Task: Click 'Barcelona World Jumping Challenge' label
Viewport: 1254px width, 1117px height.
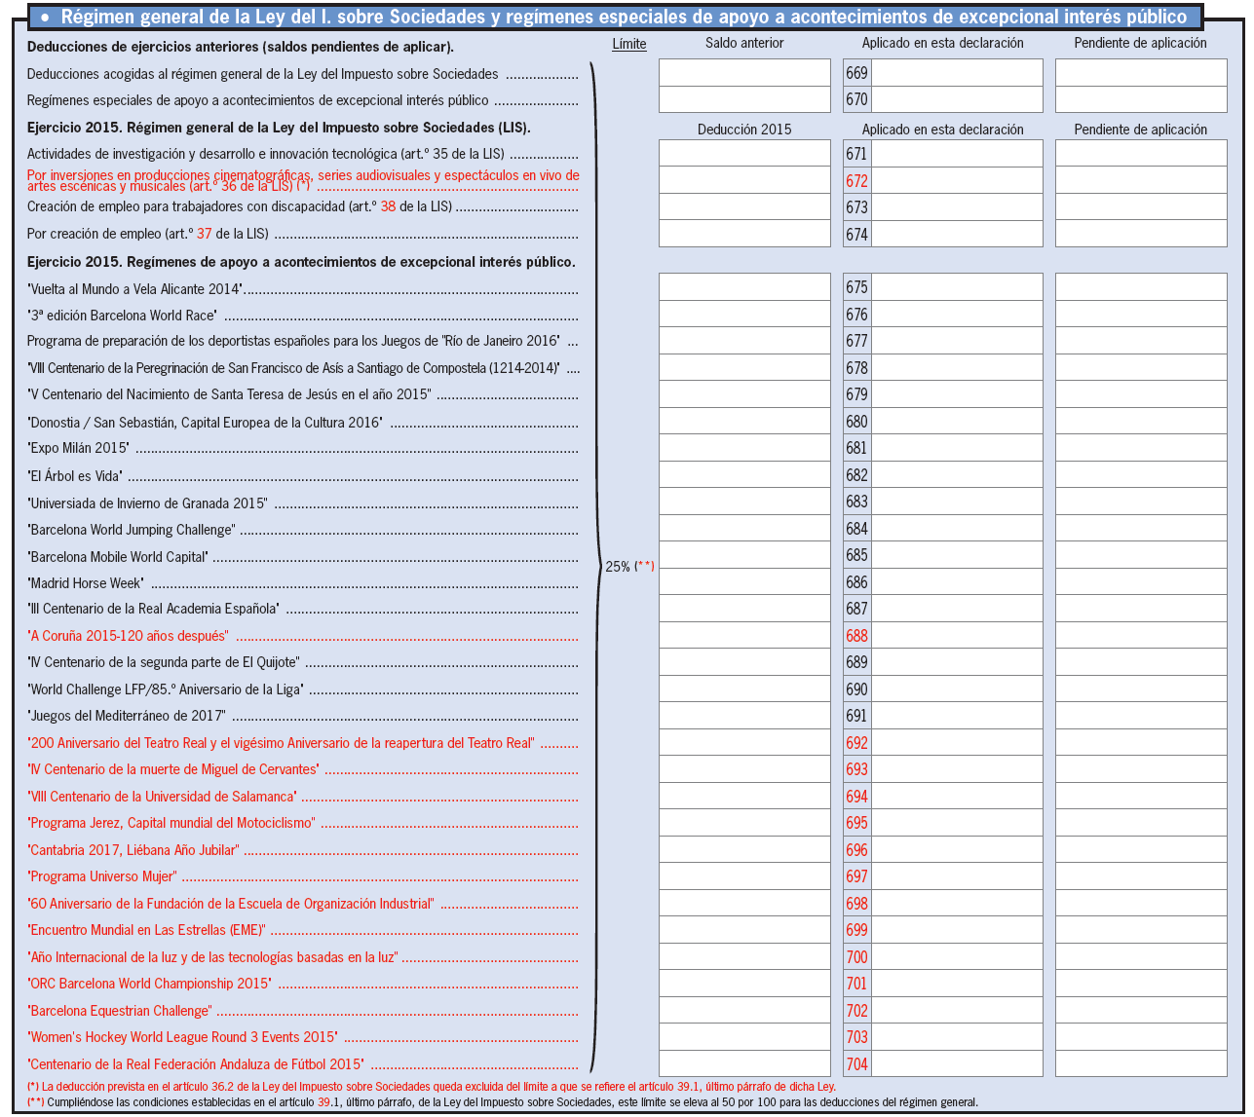Action: click(x=132, y=530)
